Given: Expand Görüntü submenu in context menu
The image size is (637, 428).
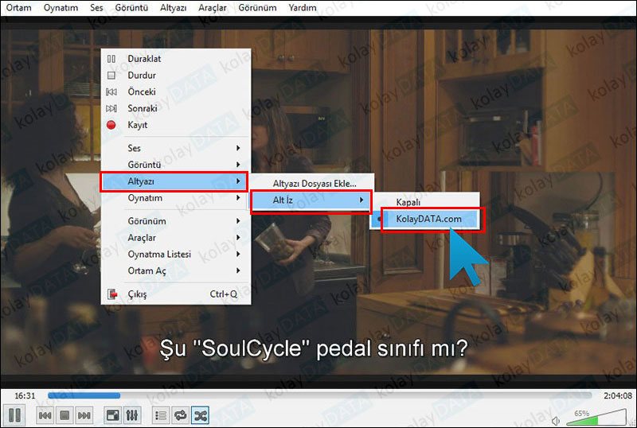Looking at the screenshot, I should pyautogui.click(x=175, y=165).
